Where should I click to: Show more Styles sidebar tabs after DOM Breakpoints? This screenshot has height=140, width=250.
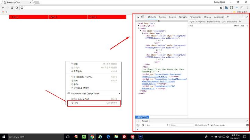240,21
